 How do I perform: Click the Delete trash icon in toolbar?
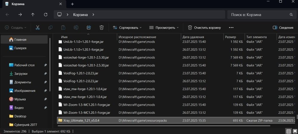pyautogui.click(x=102, y=27)
